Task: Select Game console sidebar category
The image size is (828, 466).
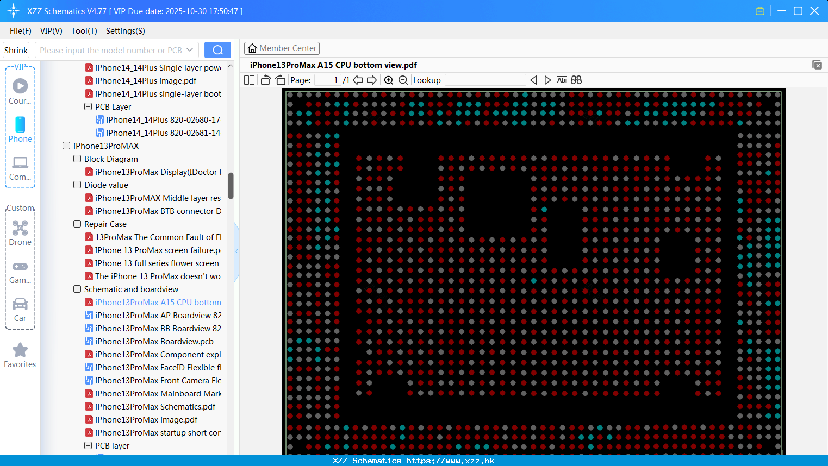Action: pos(20,272)
